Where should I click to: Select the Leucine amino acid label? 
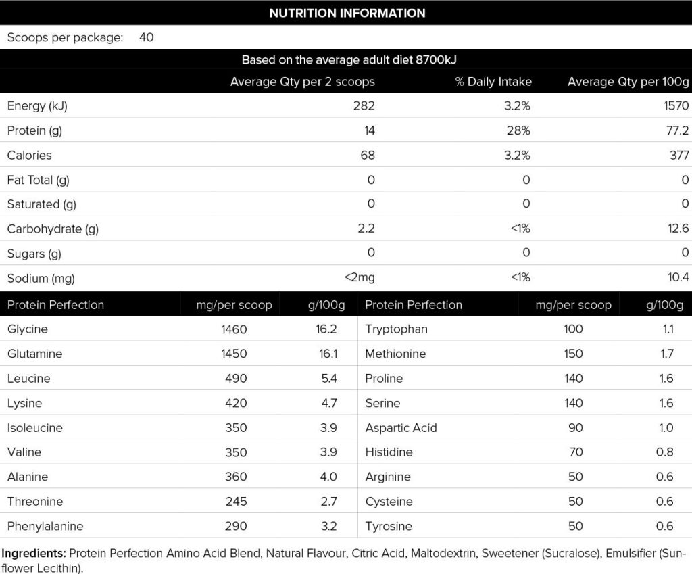[29, 378]
